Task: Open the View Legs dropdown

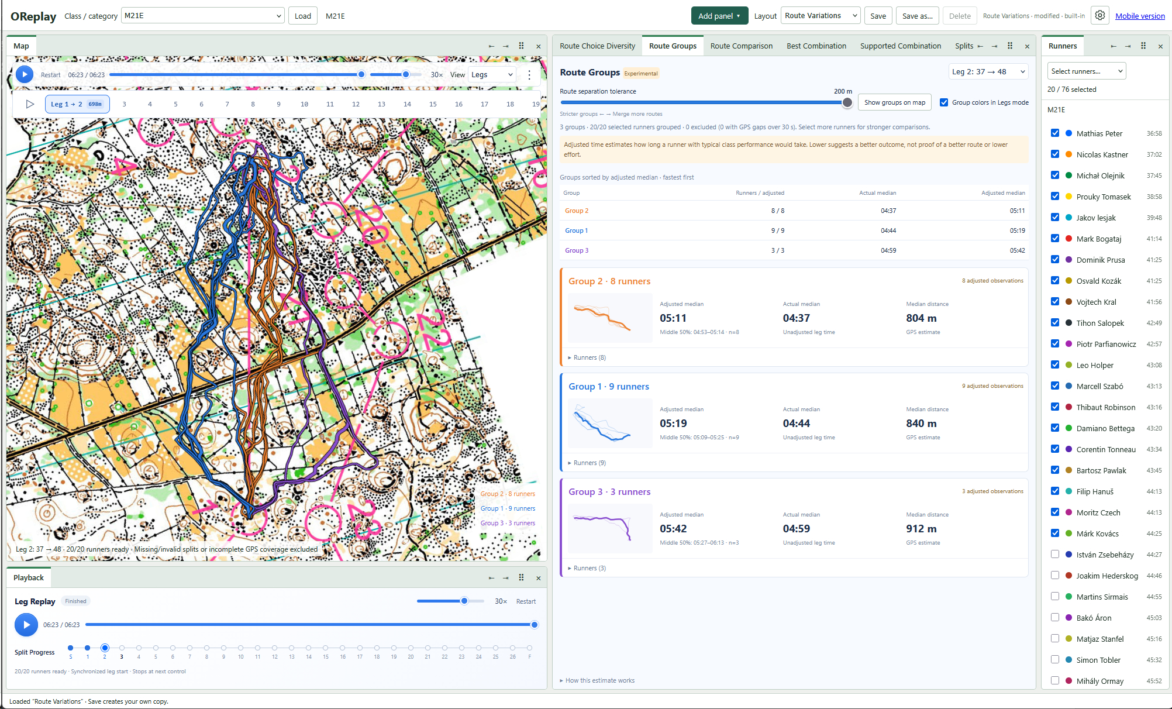Action: coord(492,75)
